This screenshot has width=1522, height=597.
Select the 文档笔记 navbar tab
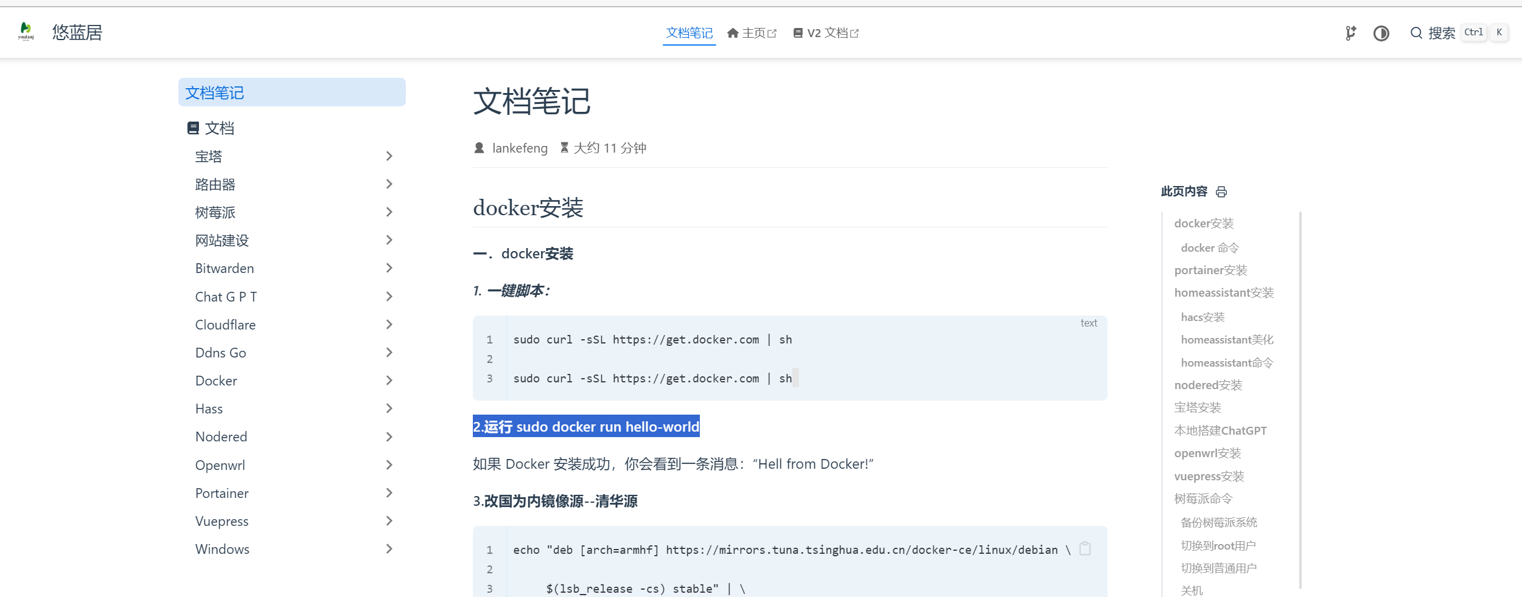pyautogui.click(x=689, y=33)
